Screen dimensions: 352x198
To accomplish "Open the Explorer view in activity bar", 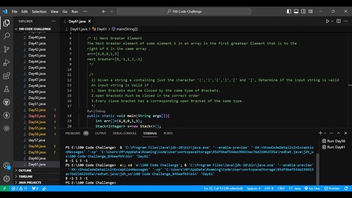I will point(7,23).
